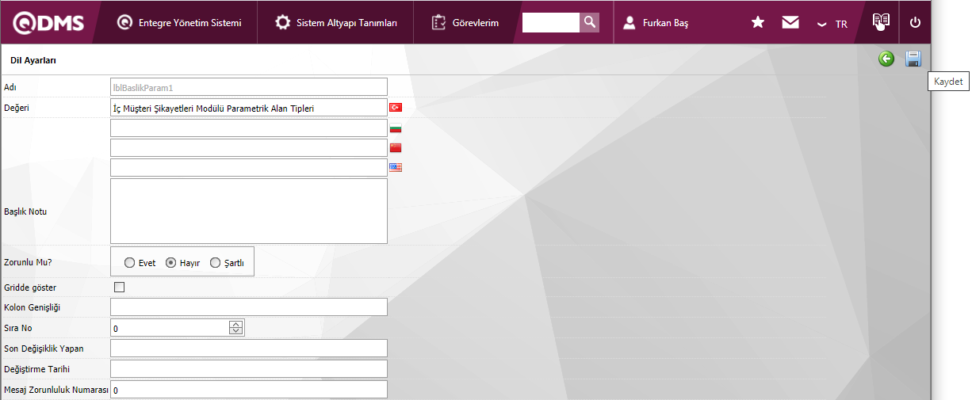Open the help book icon
The image size is (972, 400).
point(881,22)
